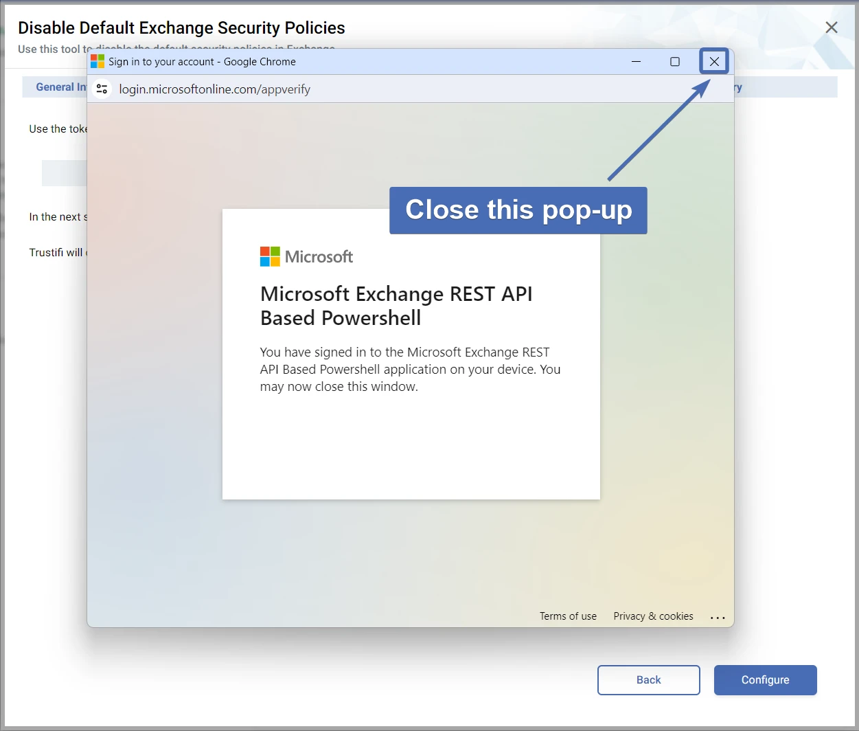Click the "You have signed in" message text

click(x=410, y=369)
